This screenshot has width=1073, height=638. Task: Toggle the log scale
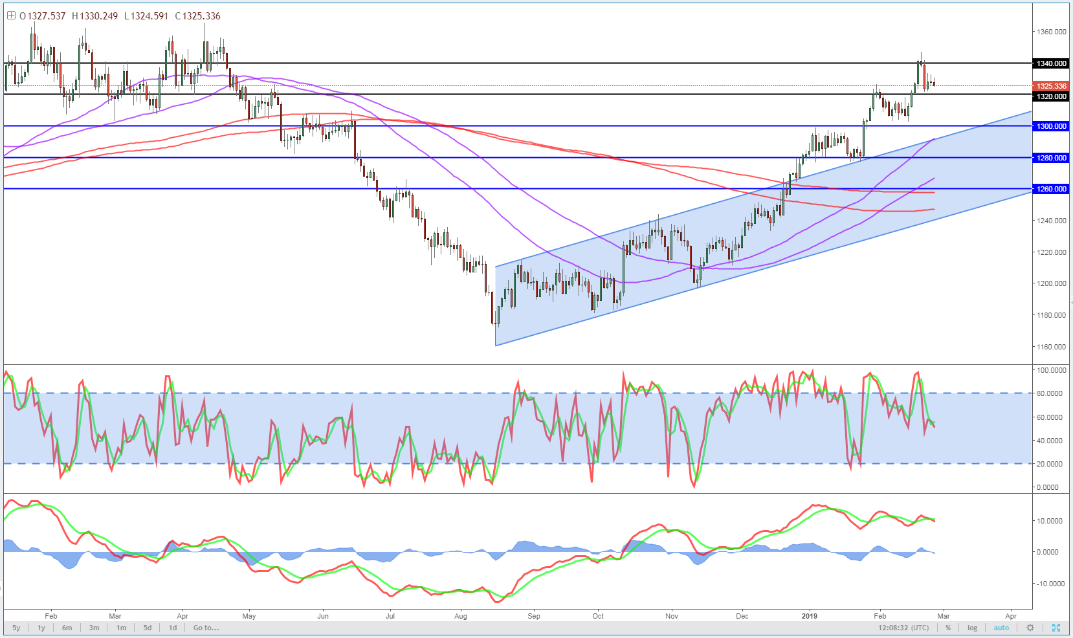(973, 628)
